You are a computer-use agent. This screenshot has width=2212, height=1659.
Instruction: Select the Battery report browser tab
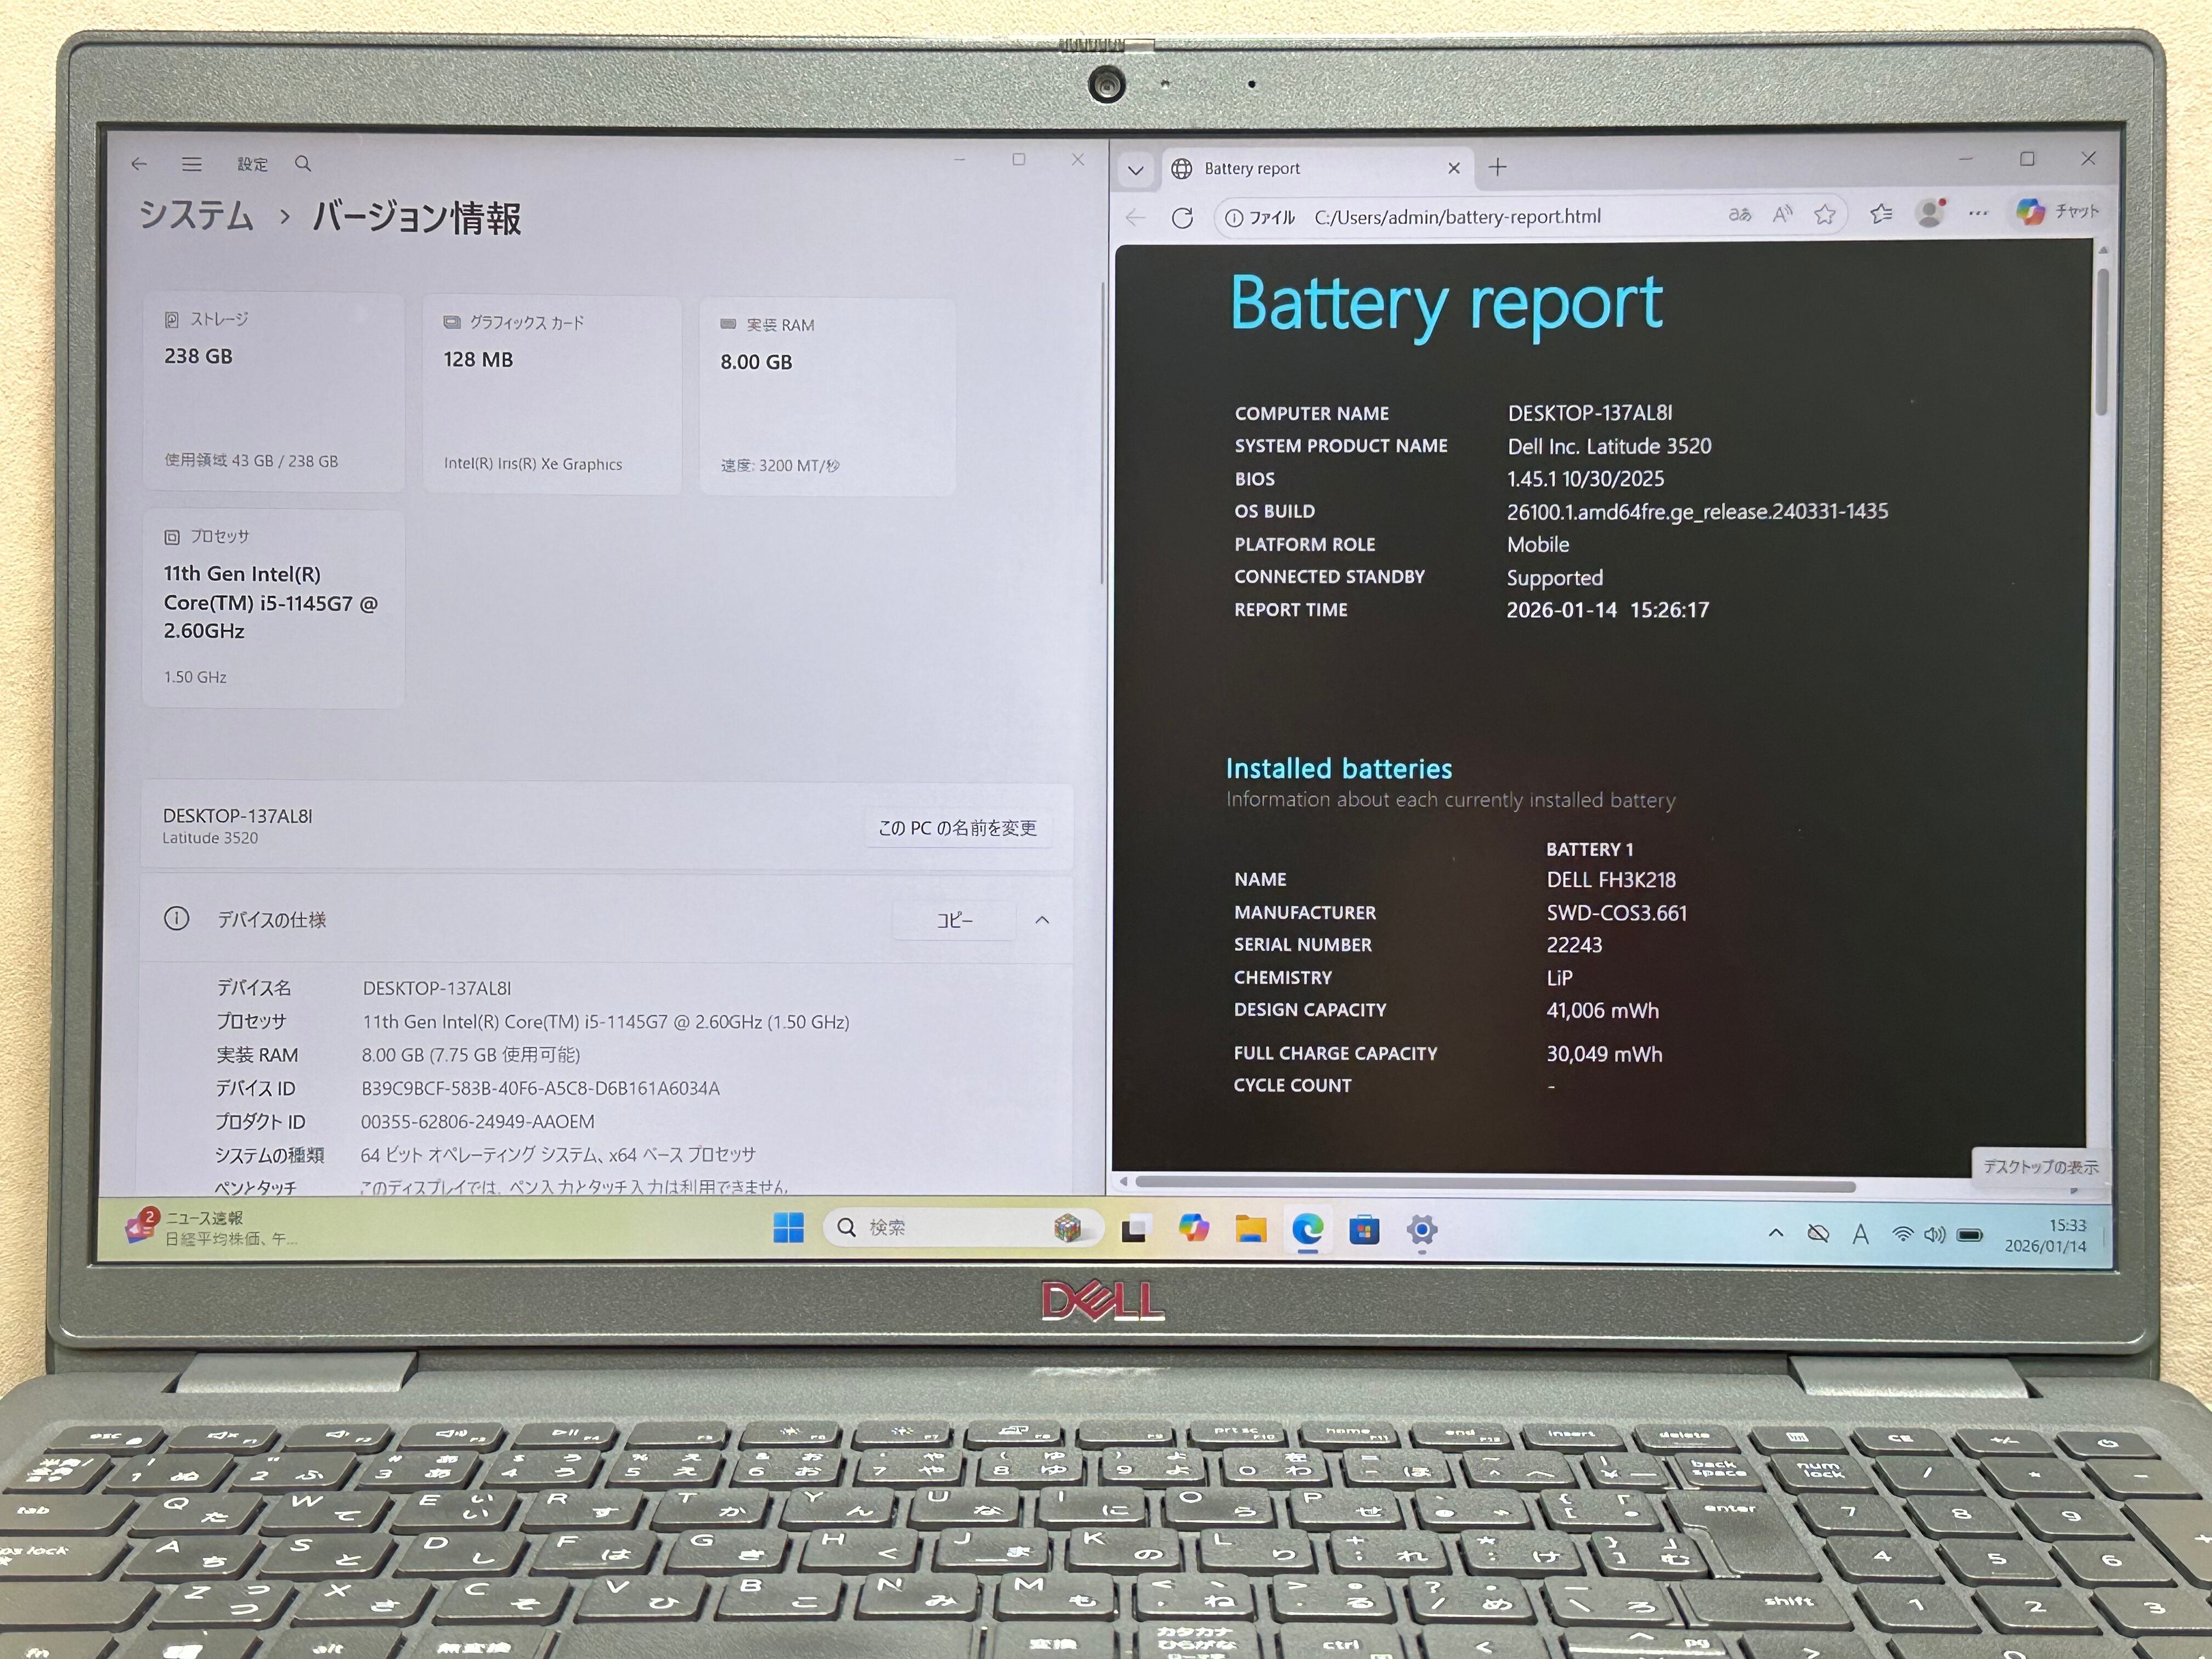click(x=1300, y=169)
